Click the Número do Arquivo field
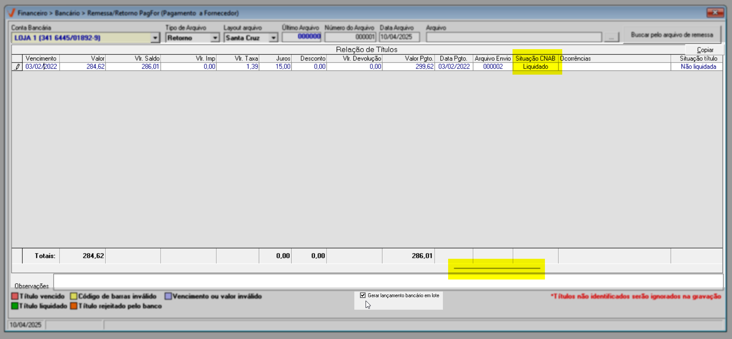 [x=350, y=37]
